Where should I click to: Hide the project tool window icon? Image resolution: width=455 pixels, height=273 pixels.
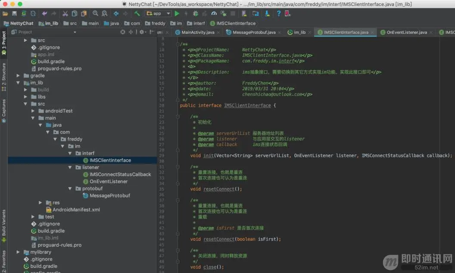click(152, 32)
